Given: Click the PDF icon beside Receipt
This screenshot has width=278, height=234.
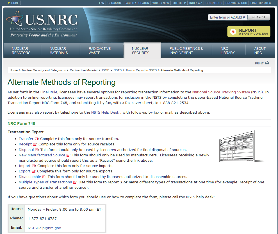Looking at the screenshot, I should pos(35,144).
